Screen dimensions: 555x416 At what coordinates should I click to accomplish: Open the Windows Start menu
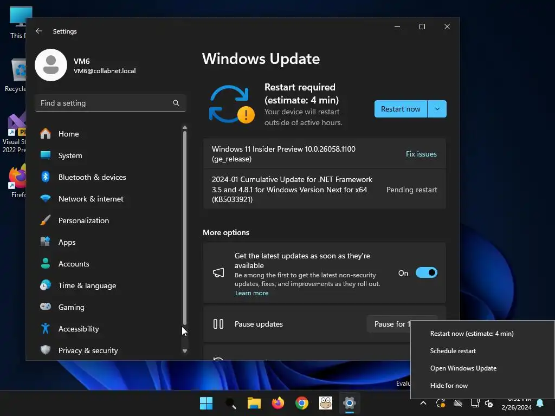pos(206,403)
